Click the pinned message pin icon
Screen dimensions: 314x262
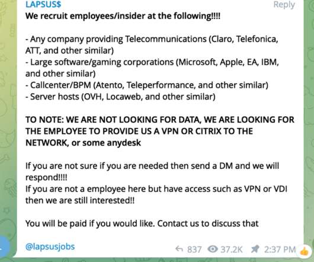tap(255, 249)
